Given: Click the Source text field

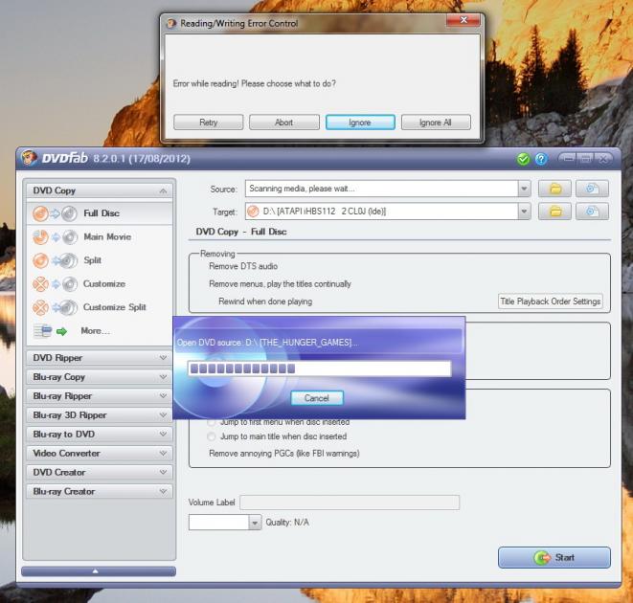Looking at the screenshot, I should click(381, 189).
